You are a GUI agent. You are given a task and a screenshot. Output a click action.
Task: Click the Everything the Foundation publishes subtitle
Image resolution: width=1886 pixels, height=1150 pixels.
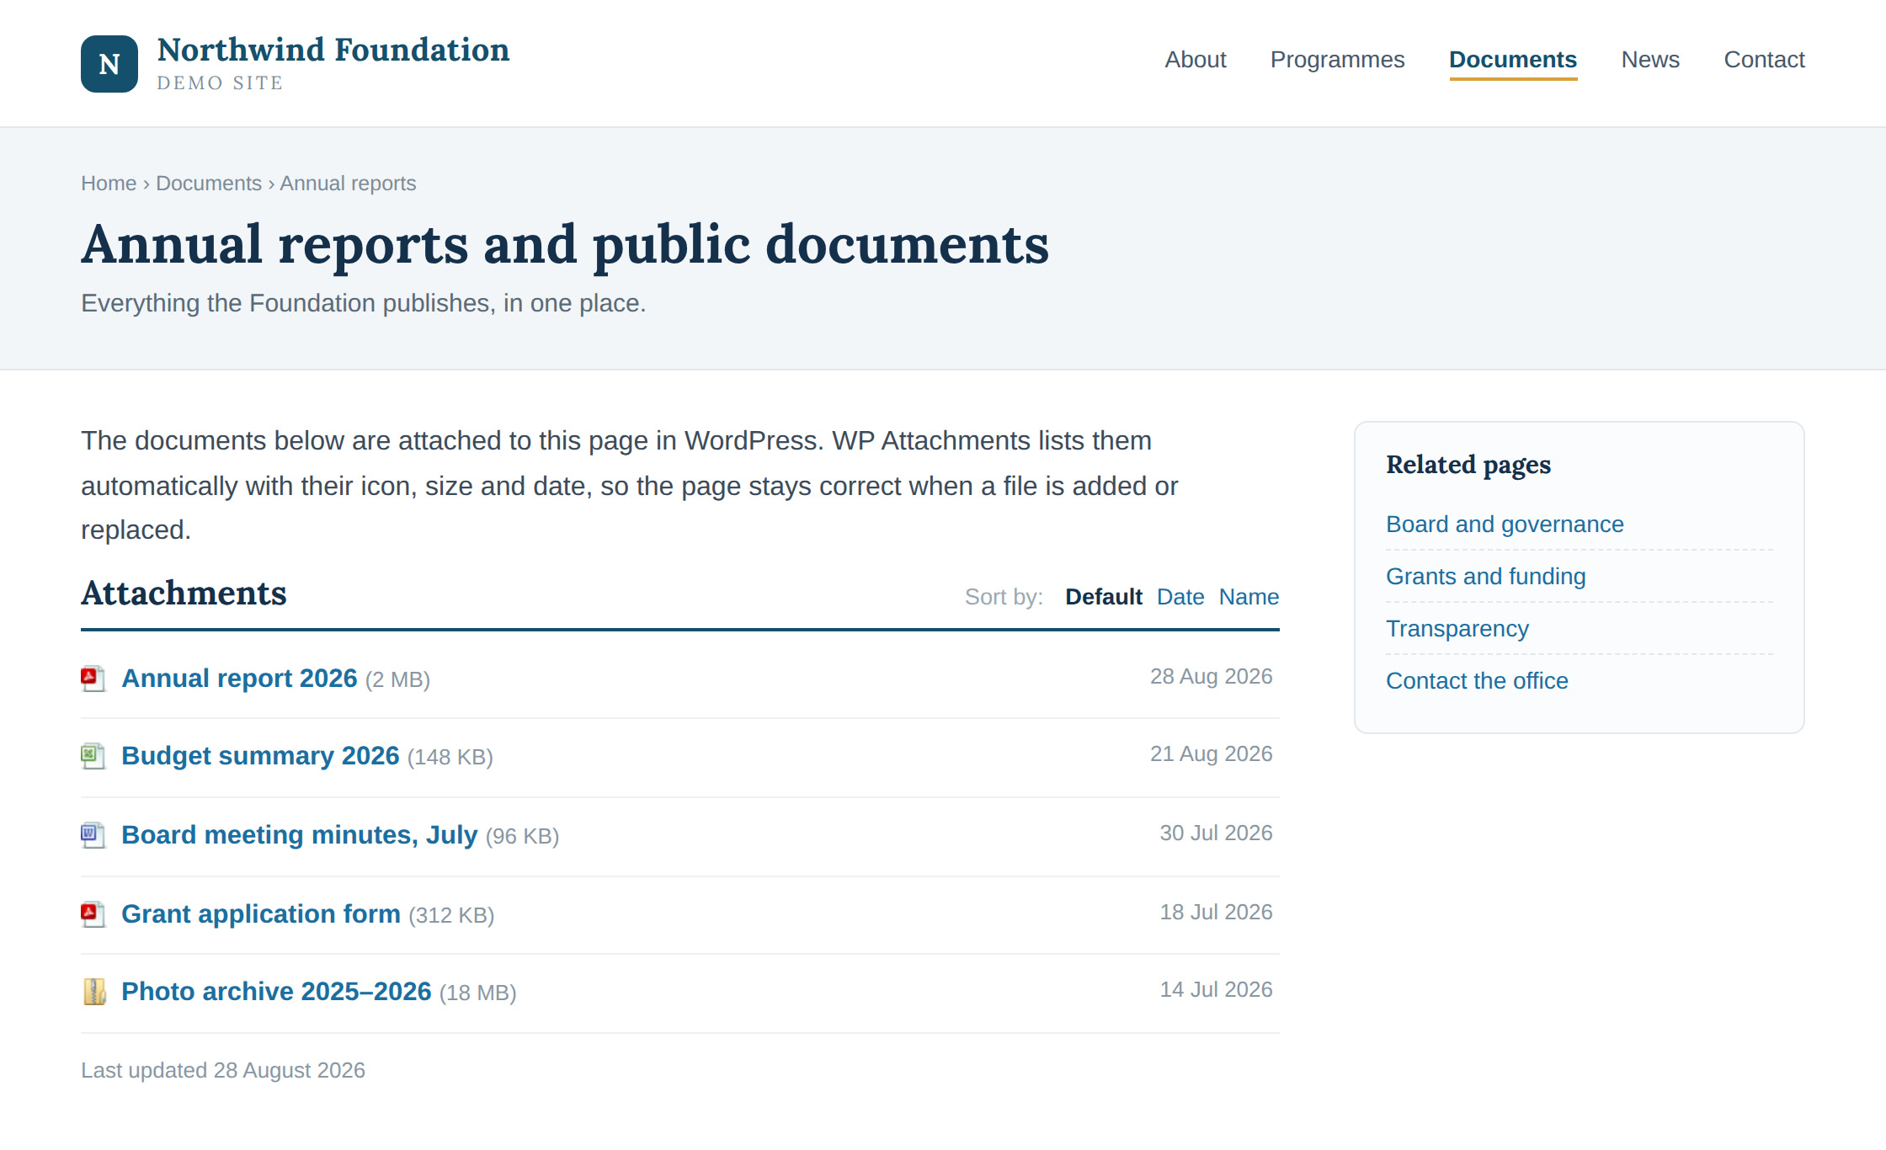pyautogui.click(x=364, y=304)
